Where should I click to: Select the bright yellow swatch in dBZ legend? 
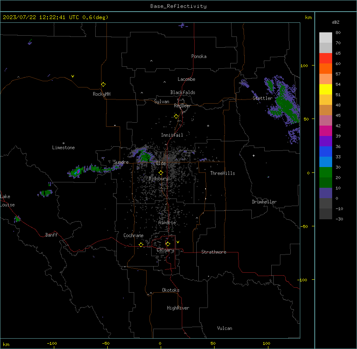[x=326, y=89]
